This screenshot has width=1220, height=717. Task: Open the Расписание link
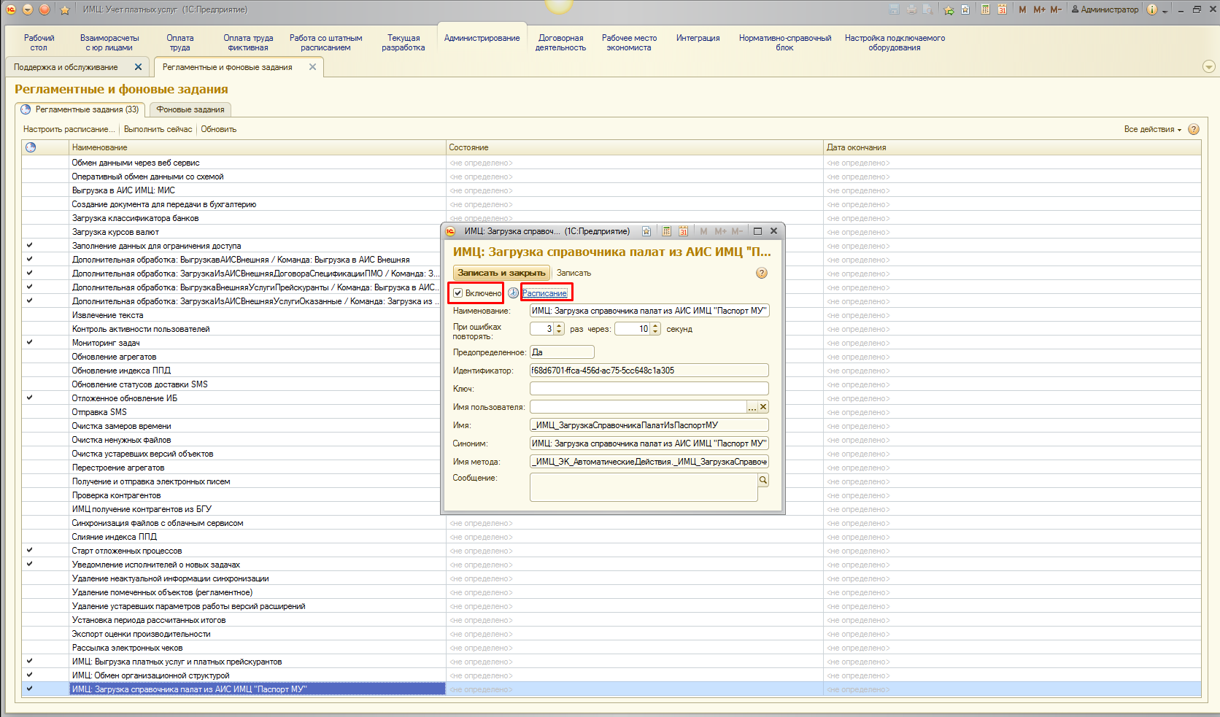pos(544,293)
